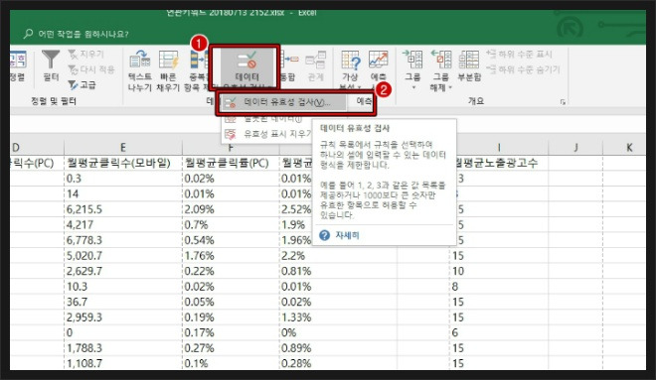Viewport: 656px width, 380px height.
Task: Click cell with value 0.89%
Action: click(x=338, y=348)
